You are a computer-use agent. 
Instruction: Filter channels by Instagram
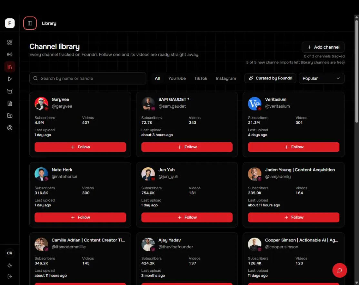226,78
